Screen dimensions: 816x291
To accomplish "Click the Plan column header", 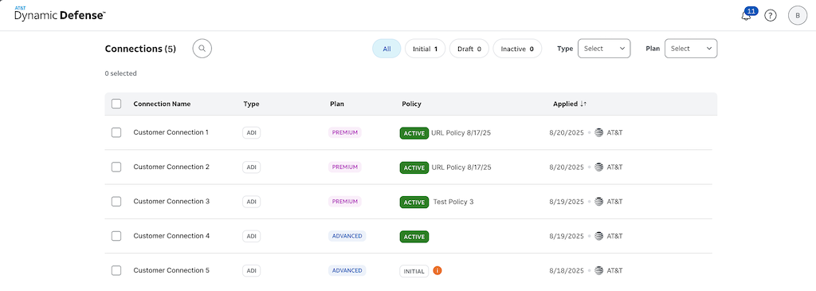I will [337, 104].
